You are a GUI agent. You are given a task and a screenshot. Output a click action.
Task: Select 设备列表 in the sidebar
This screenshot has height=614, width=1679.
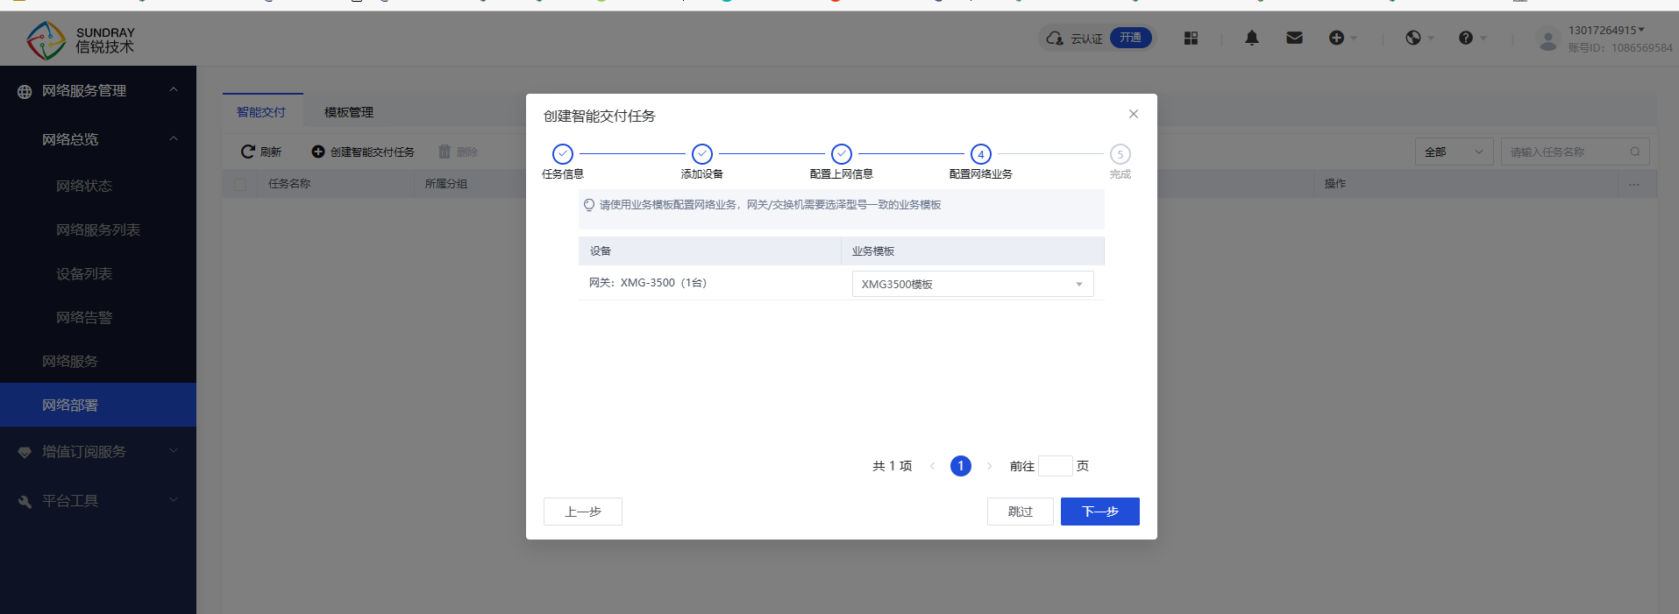[x=84, y=273]
